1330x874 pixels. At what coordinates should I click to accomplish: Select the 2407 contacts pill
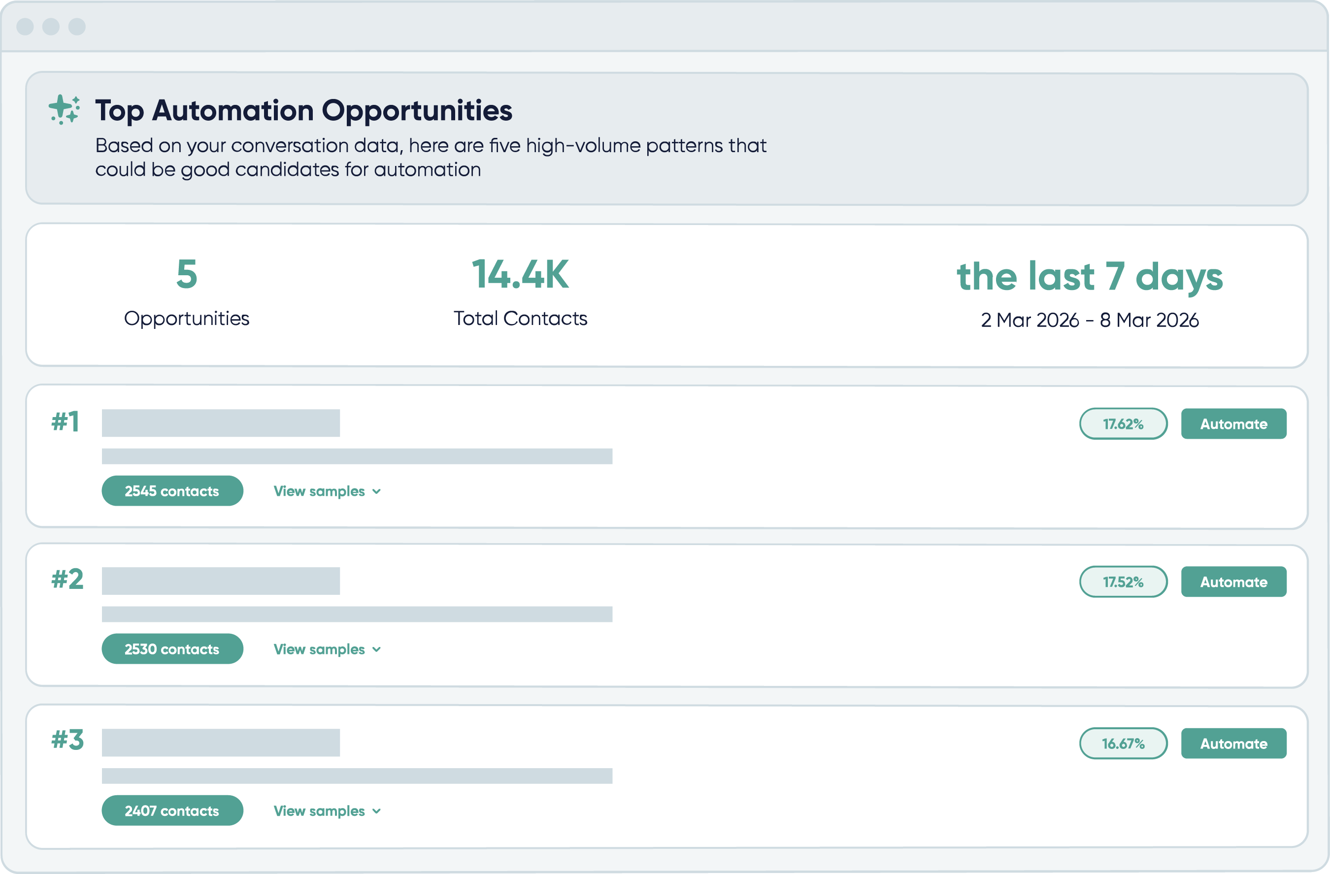tap(172, 810)
